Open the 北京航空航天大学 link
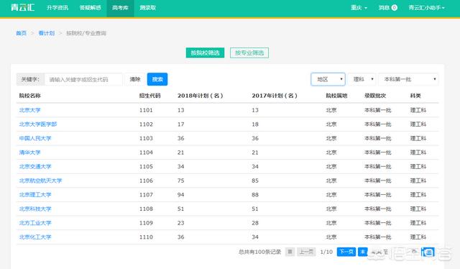 40,181
